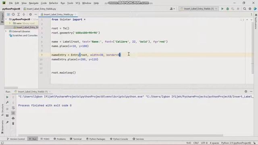Open editor tab options three-dots menu
Image resolution: width=258 pixels, height=145 pixels.
251,14
